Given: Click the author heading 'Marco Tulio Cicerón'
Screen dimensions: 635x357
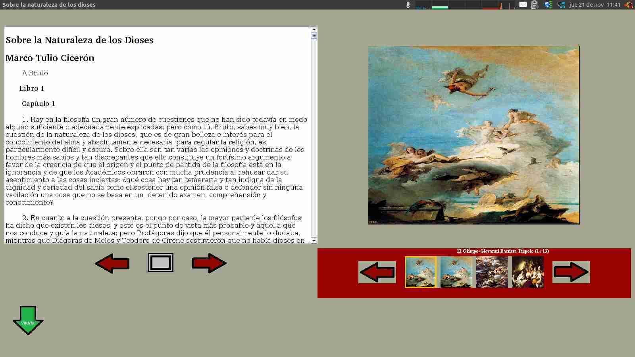Looking at the screenshot, I should pyautogui.click(x=50, y=58).
